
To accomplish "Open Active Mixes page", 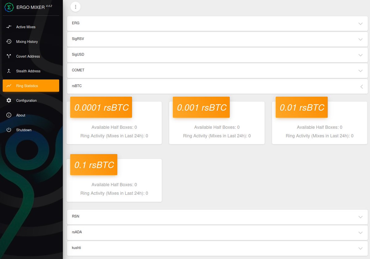I will [x=31, y=27].
